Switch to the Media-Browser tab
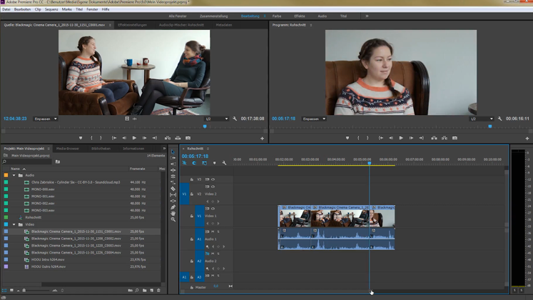 (x=68, y=149)
